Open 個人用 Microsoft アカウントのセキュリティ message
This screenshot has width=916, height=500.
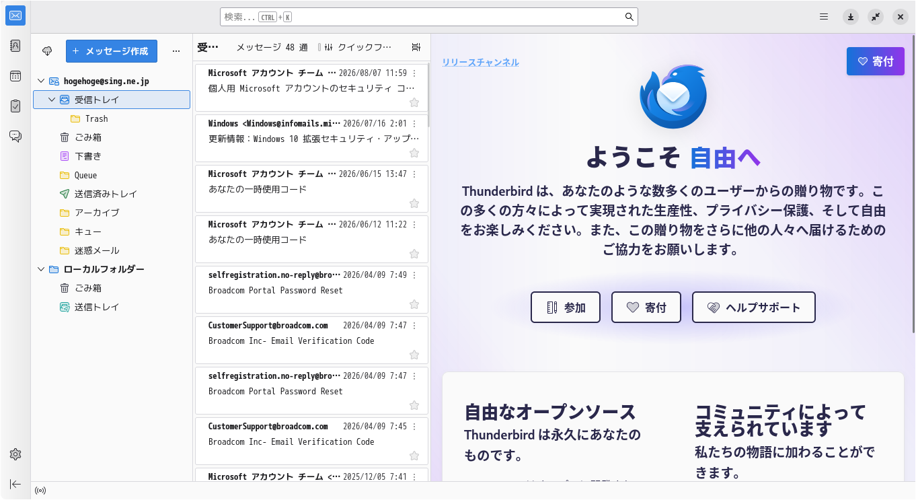(x=312, y=88)
